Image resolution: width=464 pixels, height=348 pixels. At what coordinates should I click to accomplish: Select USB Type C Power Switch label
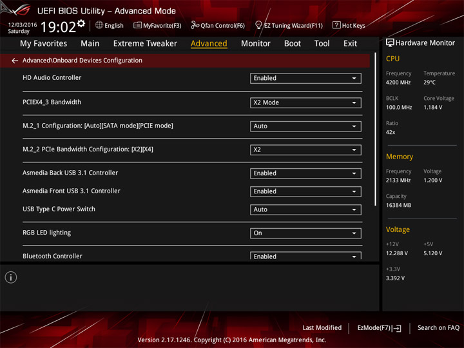59,209
